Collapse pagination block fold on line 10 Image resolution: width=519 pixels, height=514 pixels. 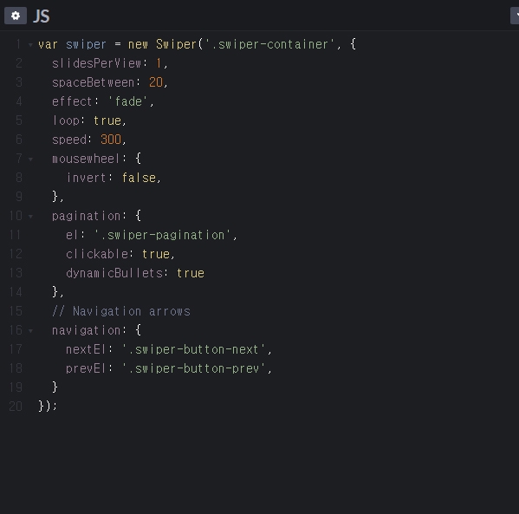[30, 217]
